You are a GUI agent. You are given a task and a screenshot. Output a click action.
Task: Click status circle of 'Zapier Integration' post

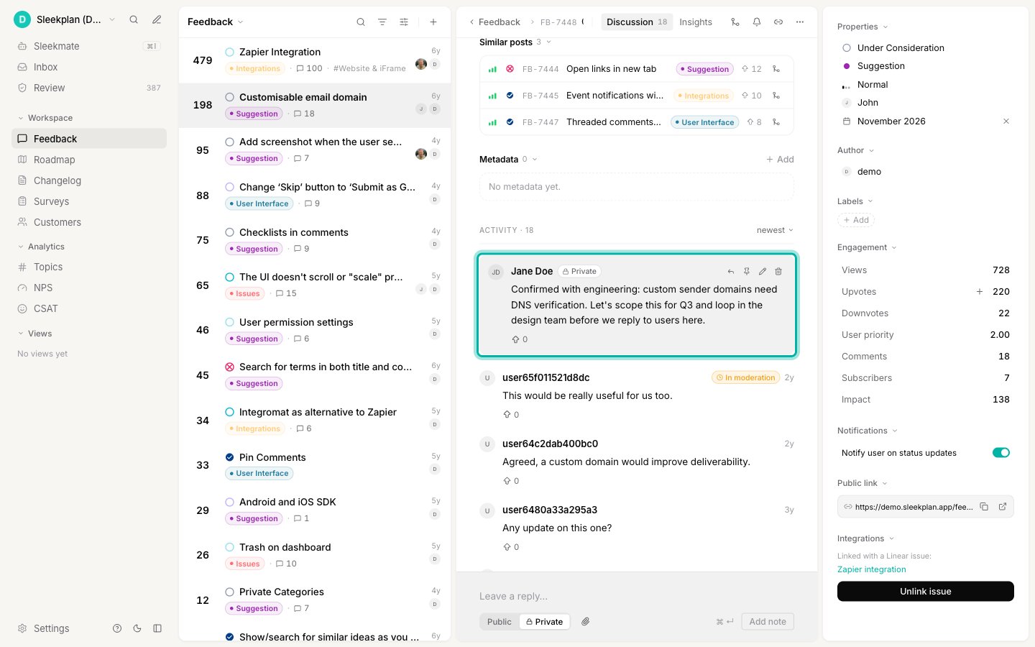coord(230,52)
